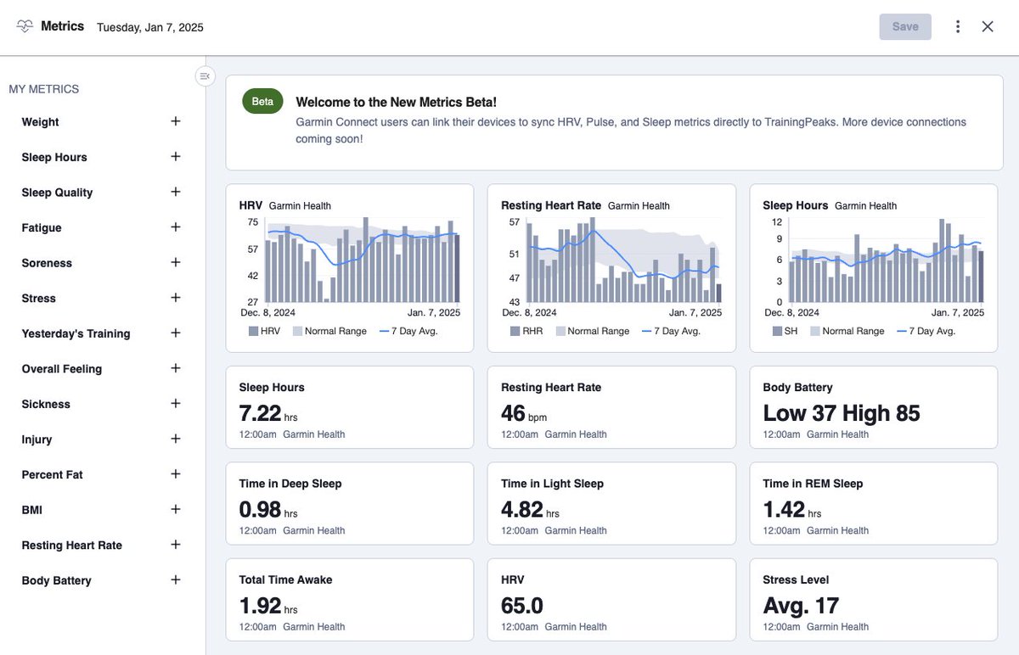The image size is (1019, 655).
Task: Expand the Yesterday's Training metric
Action: tap(76, 333)
